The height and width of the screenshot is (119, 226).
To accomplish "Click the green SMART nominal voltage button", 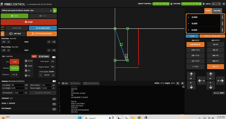I will [x=14, y=68].
